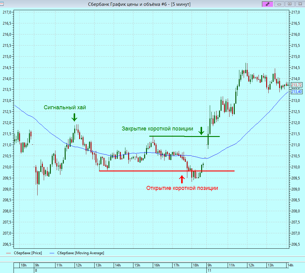Maximize the Сбербанк chart window
This screenshot has width=305, height=273.
290,4
